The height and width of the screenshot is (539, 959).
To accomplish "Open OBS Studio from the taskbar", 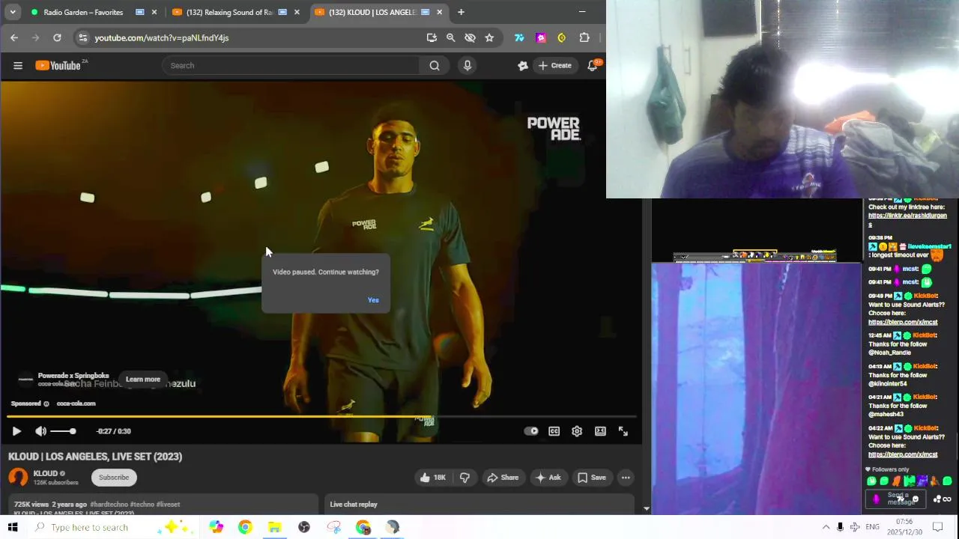I will pyautogui.click(x=303, y=527).
